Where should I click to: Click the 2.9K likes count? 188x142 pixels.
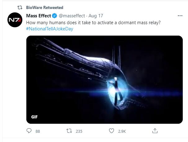click(122, 131)
